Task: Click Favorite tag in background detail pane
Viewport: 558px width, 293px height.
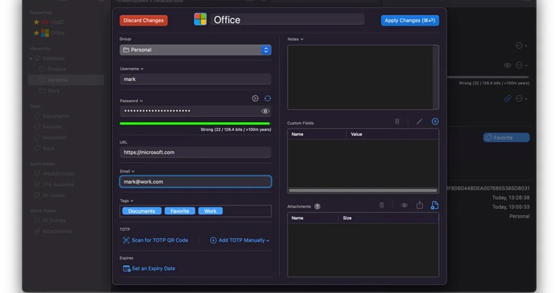Action: click(x=506, y=138)
